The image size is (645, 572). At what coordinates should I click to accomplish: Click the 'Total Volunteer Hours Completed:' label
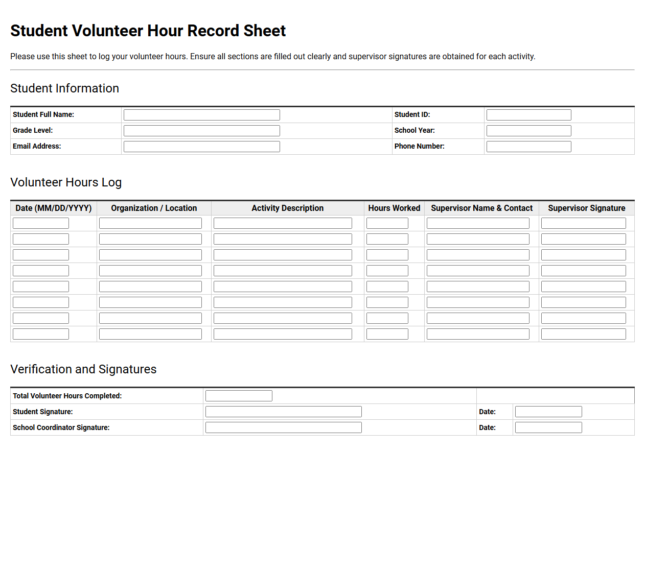click(x=67, y=396)
